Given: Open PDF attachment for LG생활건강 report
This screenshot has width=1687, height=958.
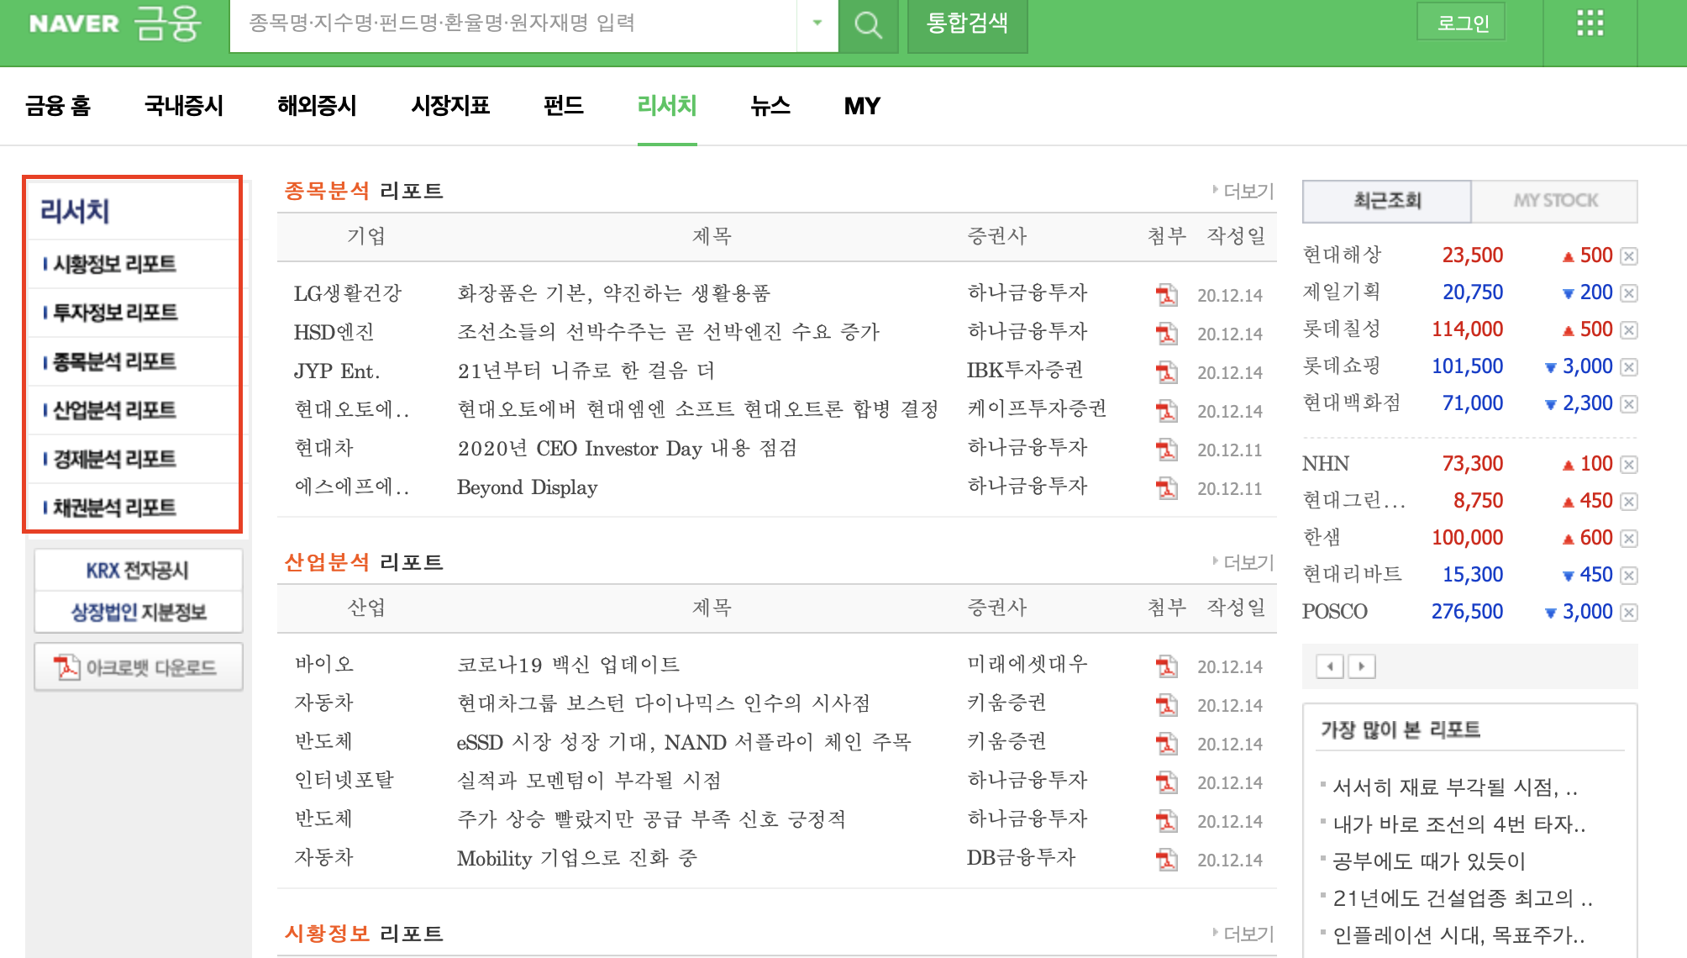Looking at the screenshot, I should 1166,294.
